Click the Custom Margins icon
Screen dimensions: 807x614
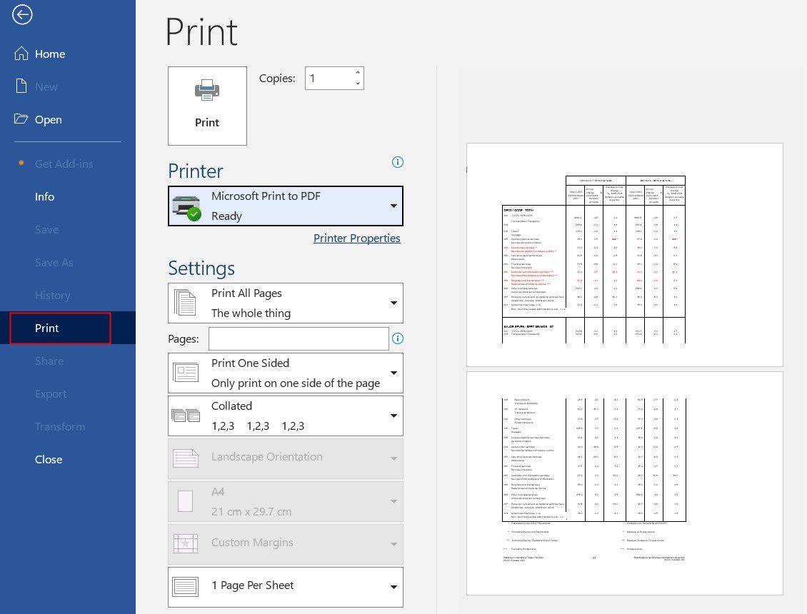(x=186, y=544)
